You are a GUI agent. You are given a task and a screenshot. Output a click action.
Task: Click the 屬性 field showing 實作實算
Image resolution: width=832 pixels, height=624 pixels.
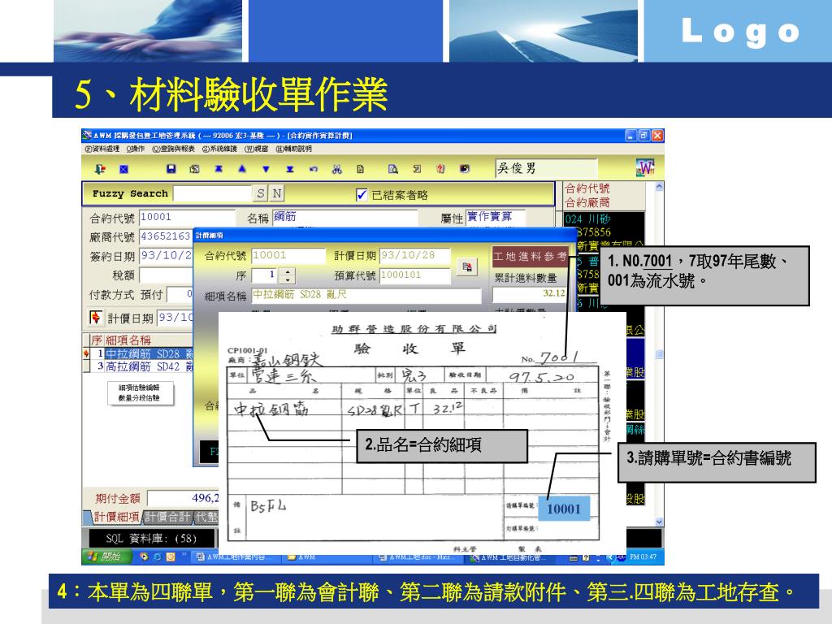[x=496, y=216]
